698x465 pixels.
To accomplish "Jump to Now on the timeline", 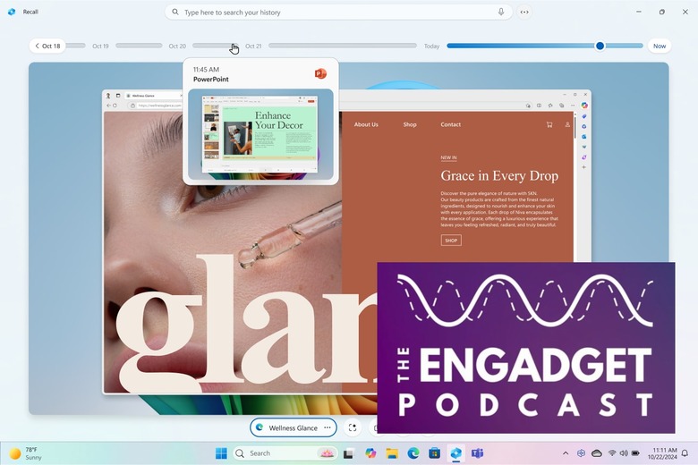I will pos(660,46).
